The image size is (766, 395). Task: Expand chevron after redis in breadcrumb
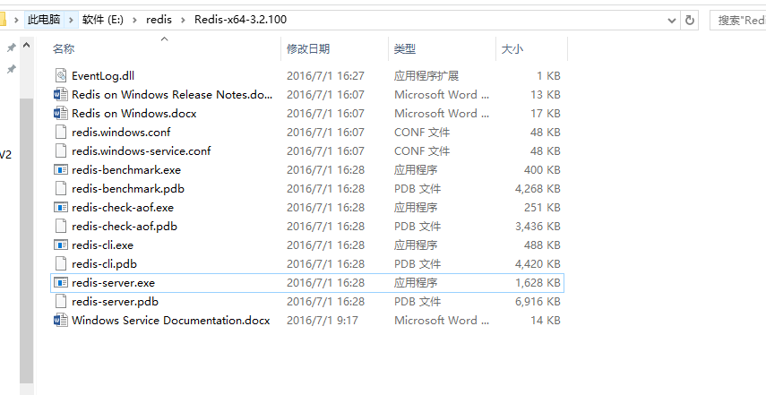[x=183, y=20]
